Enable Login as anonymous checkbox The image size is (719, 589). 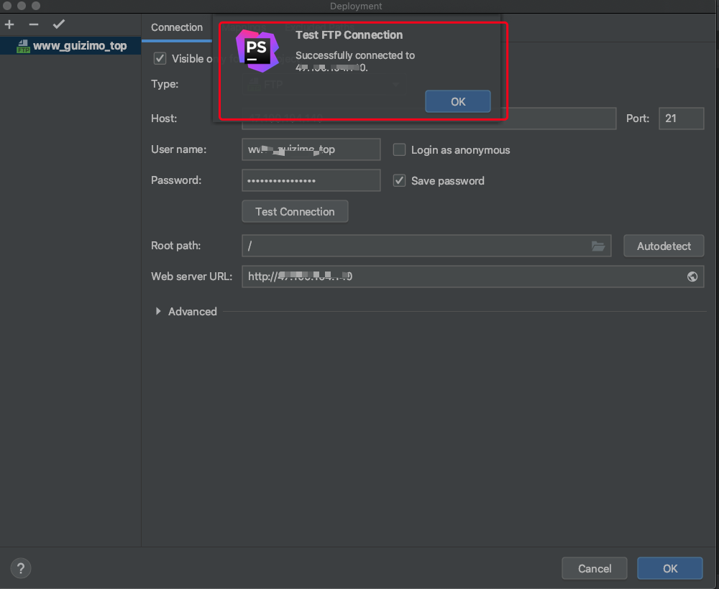click(x=399, y=150)
